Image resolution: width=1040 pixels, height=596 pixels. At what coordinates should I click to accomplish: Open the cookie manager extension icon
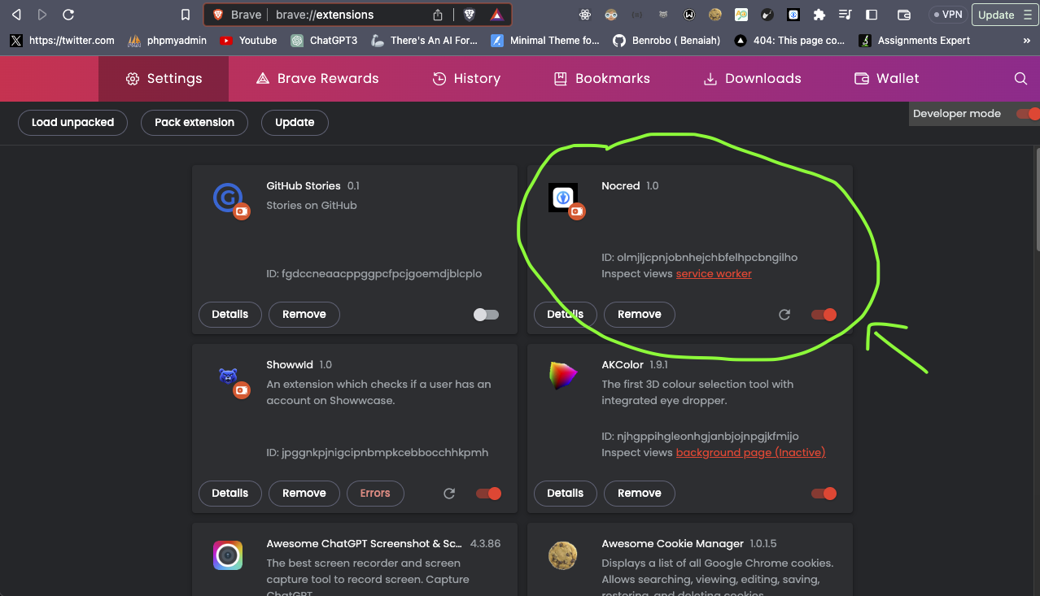click(x=715, y=15)
